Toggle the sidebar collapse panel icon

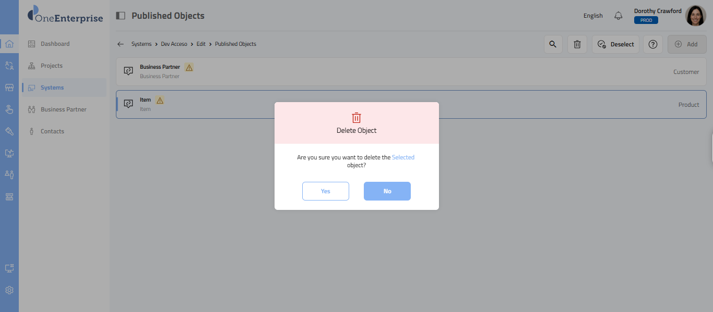pyautogui.click(x=121, y=16)
